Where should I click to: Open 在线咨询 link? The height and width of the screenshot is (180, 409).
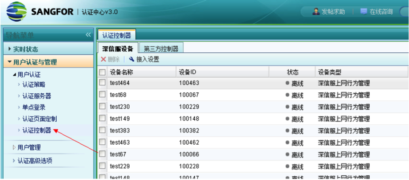point(381,12)
